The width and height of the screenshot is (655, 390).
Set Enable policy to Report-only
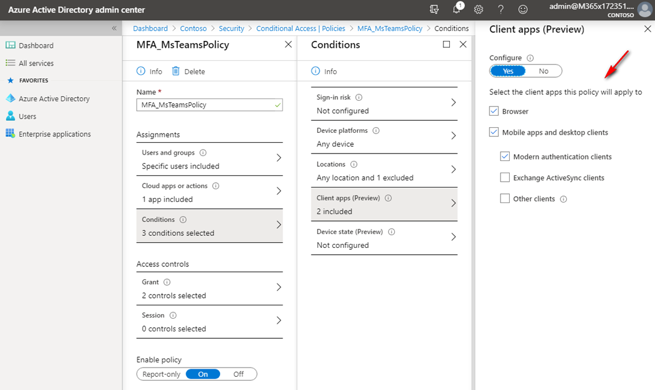point(161,374)
